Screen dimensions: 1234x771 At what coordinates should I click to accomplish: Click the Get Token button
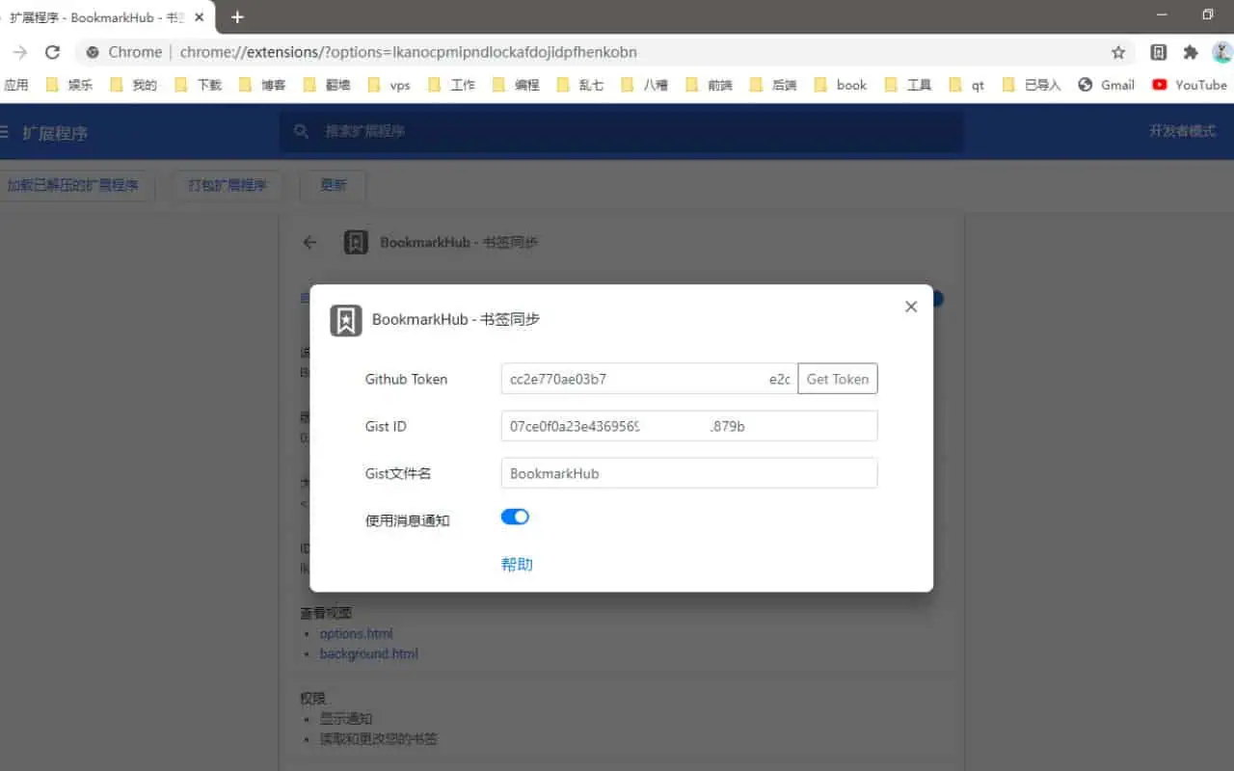click(x=837, y=379)
